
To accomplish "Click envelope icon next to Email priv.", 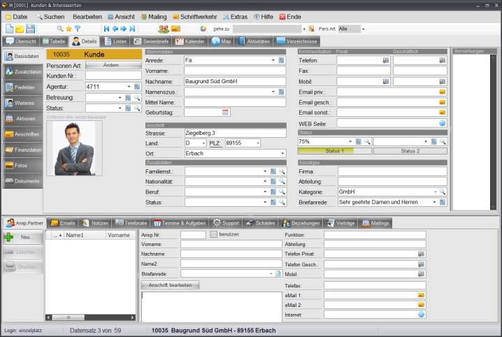I will tap(442, 92).
